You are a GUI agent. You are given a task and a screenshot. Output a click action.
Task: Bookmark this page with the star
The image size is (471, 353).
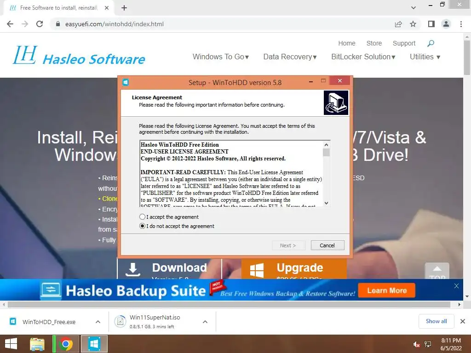[x=413, y=24]
